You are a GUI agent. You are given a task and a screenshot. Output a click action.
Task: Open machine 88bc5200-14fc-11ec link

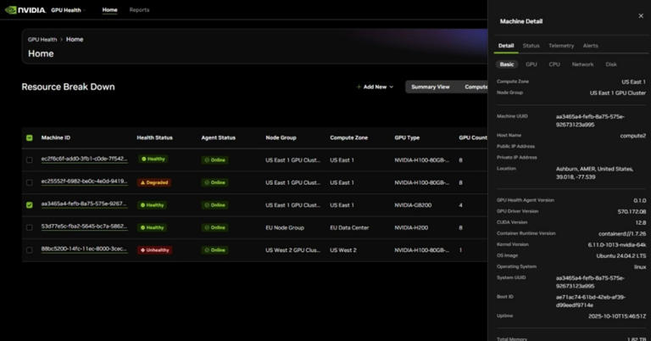coord(84,249)
